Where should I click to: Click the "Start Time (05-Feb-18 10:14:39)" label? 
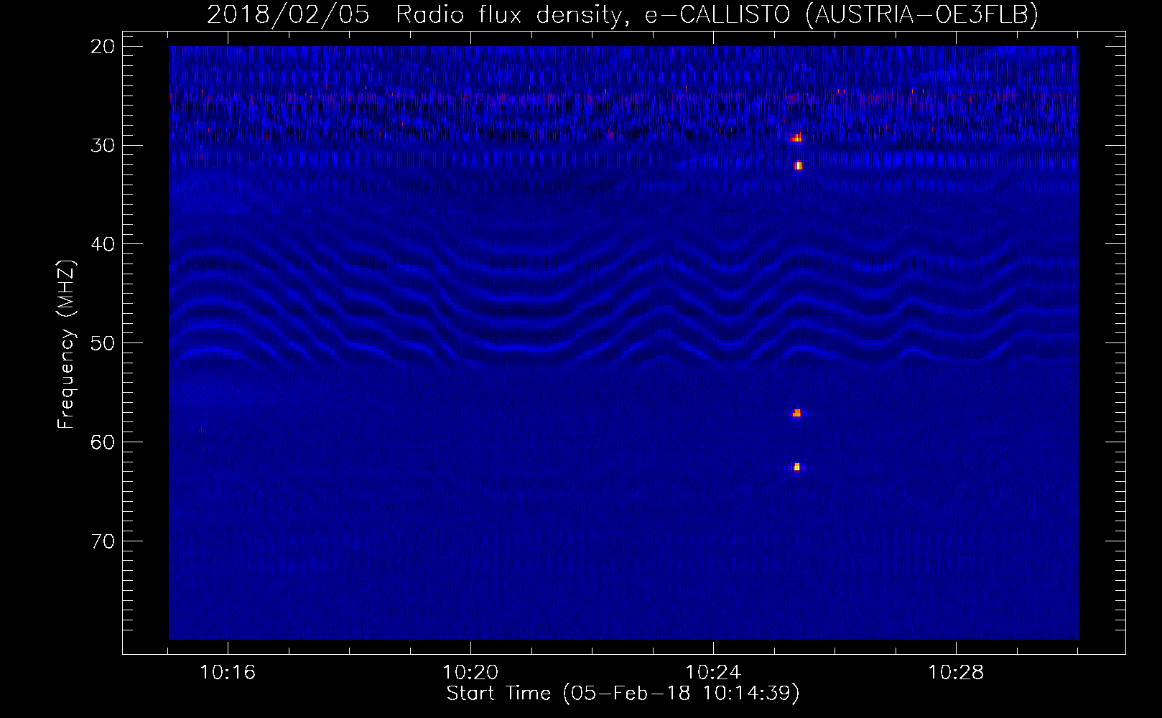pos(623,694)
